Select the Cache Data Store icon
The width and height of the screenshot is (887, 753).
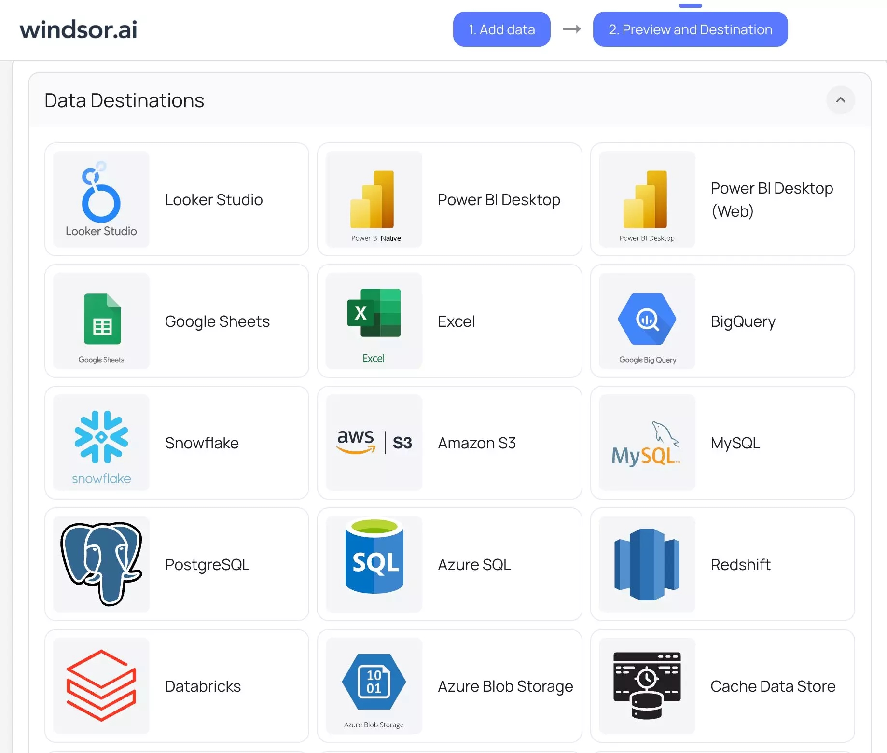coord(647,685)
